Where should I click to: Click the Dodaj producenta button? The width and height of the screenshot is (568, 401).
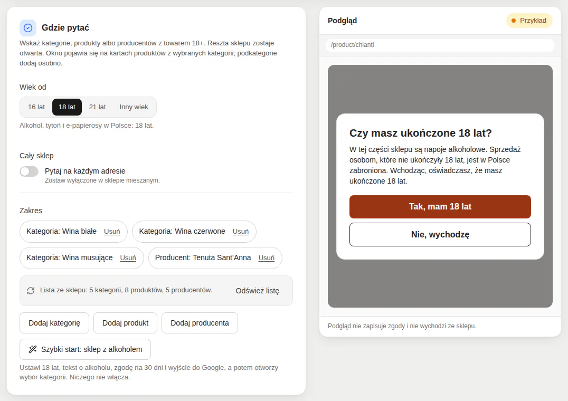click(x=200, y=323)
